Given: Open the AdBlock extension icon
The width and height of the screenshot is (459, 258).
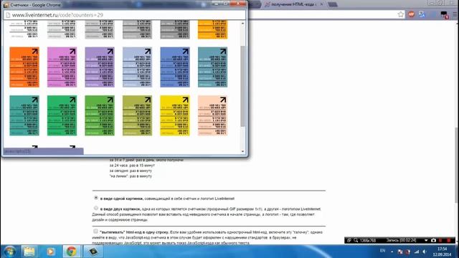Looking at the screenshot, I should pos(411,14).
